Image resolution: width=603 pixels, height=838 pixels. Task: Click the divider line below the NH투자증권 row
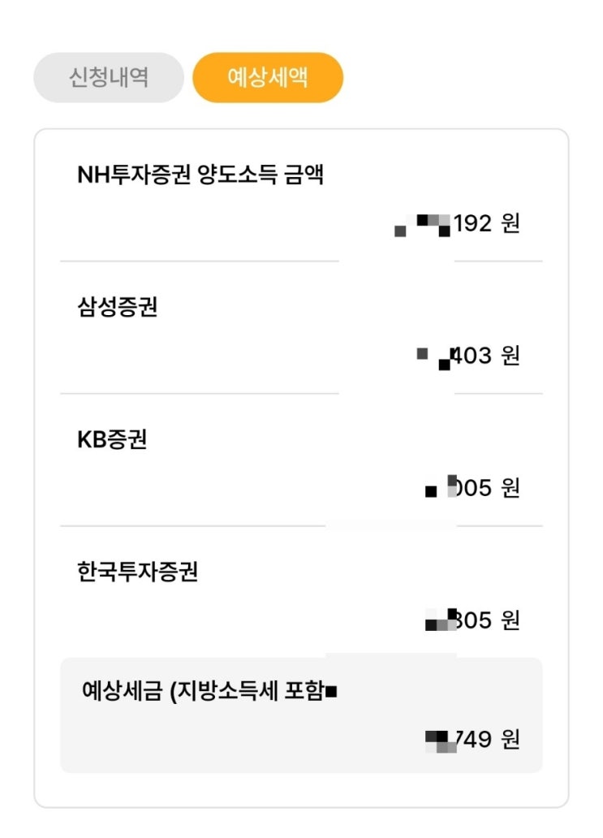199,261
